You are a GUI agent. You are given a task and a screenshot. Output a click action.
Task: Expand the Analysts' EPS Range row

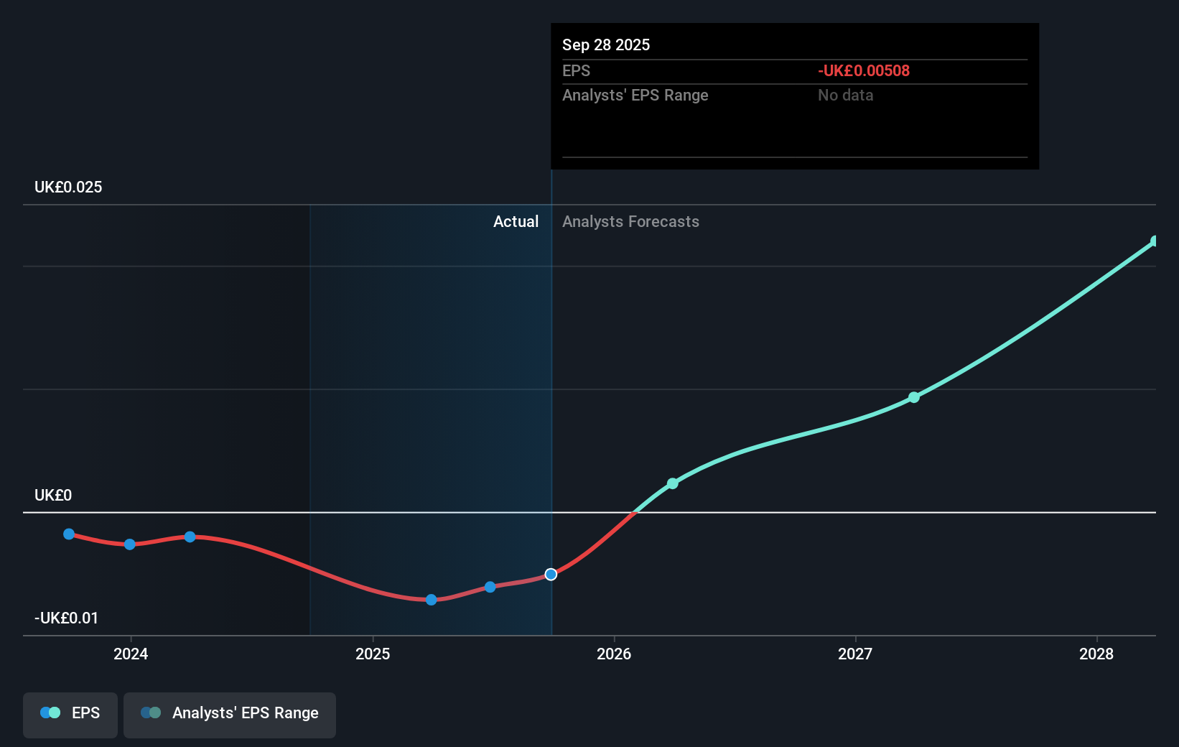[635, 95]
